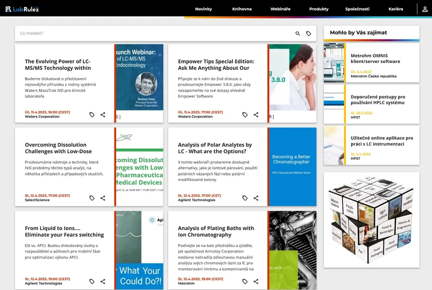
Task: Click tag icon on Overcoming Dissolution Challenges card
Action: (91, 198)
